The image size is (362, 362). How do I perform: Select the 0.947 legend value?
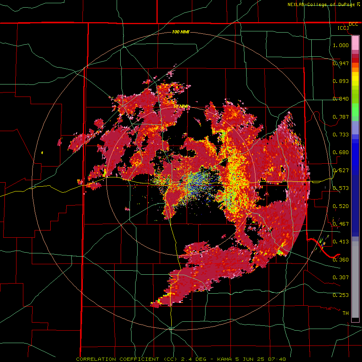pyautogui.click(x=341, y=63)
